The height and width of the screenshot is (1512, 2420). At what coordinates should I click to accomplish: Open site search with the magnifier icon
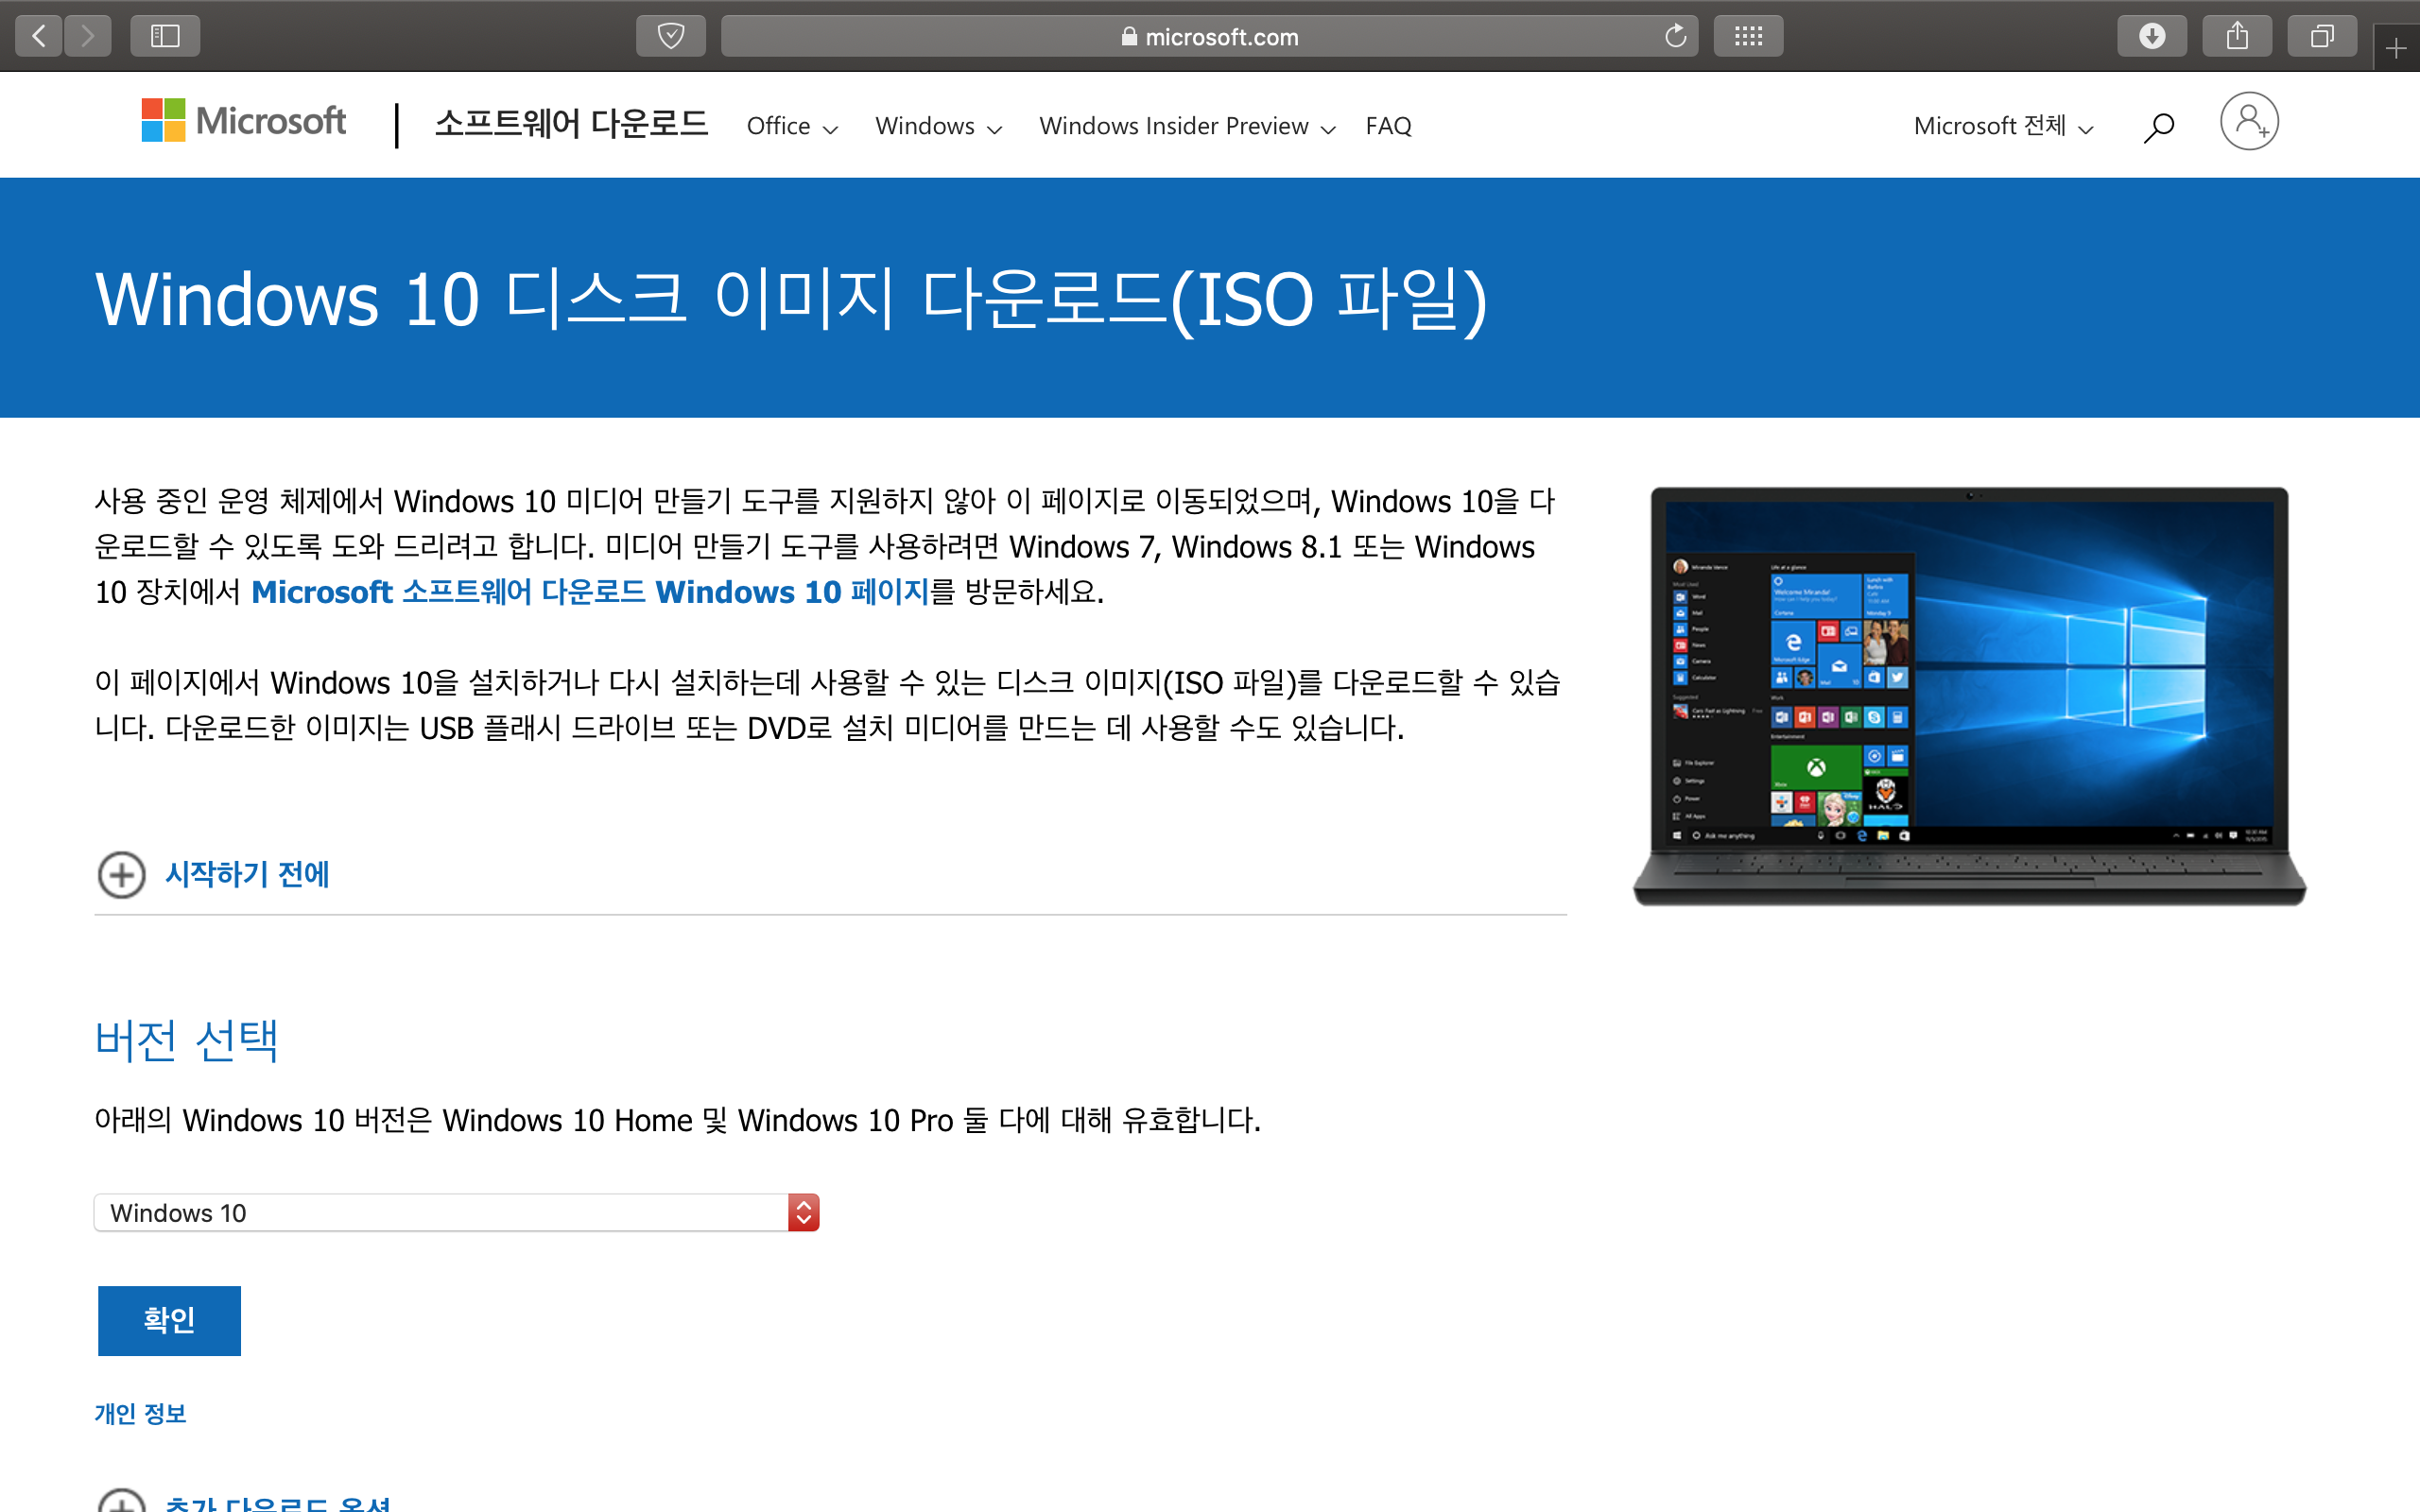[x=2158, y=127]
